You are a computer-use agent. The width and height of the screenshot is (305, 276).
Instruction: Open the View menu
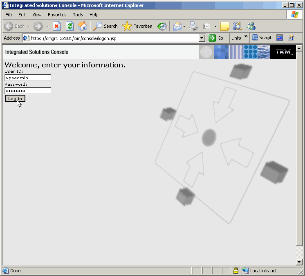37,15
